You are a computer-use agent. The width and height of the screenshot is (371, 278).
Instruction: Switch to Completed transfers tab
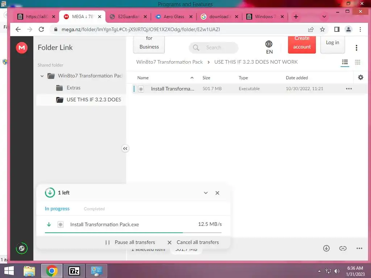tap(94, 209)
